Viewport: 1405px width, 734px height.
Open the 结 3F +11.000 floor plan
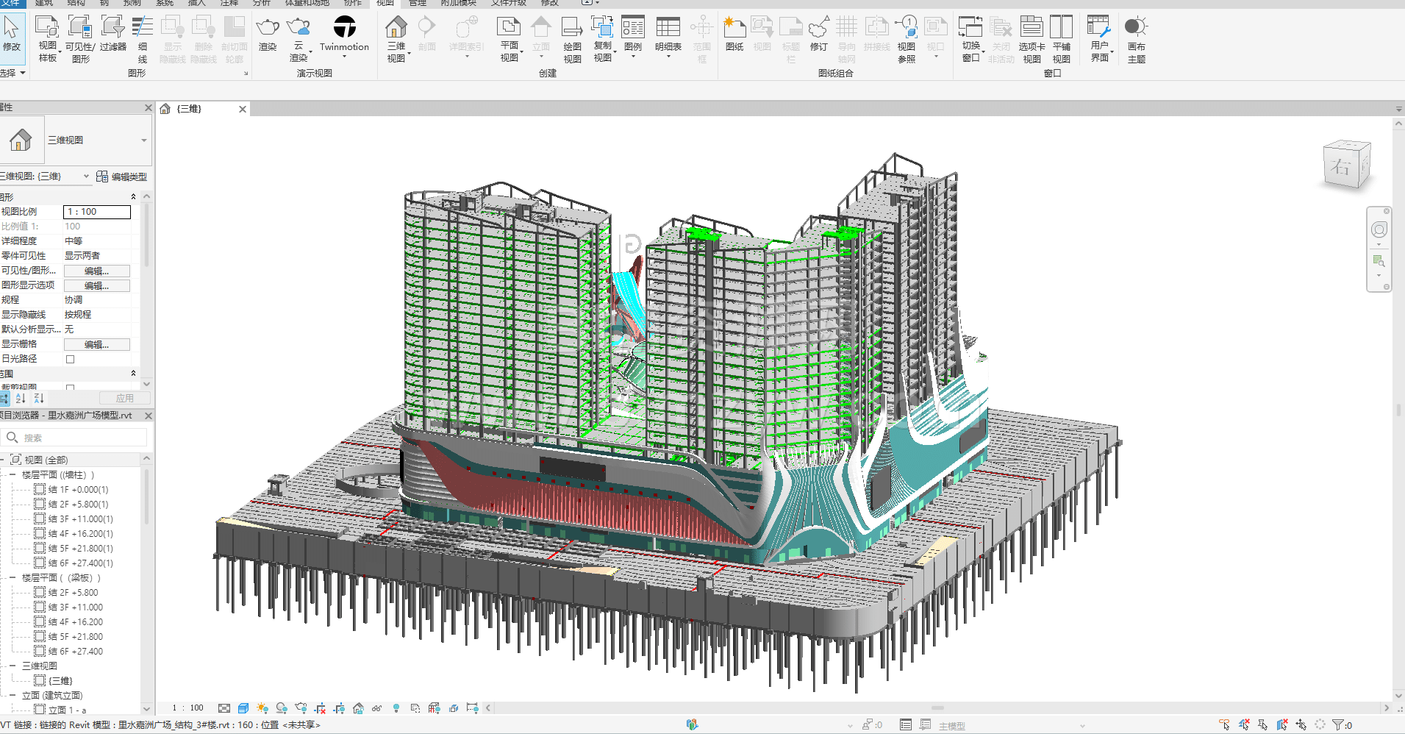pyautogui.click(x=76, y=607)
